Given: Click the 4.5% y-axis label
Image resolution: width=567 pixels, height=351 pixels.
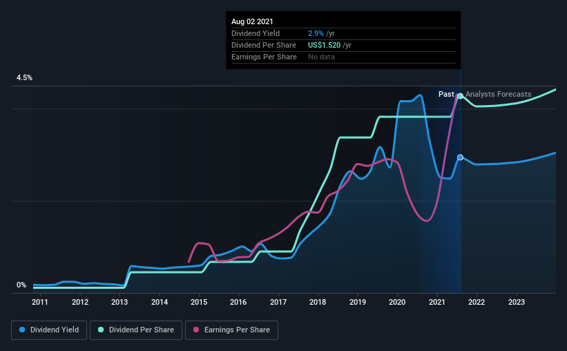Looking at the screenshot, I should 24,78.
